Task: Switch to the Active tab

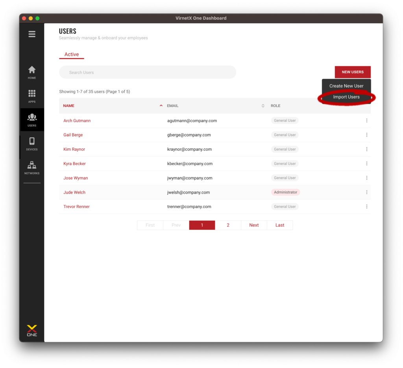Action: pos(72,55)
